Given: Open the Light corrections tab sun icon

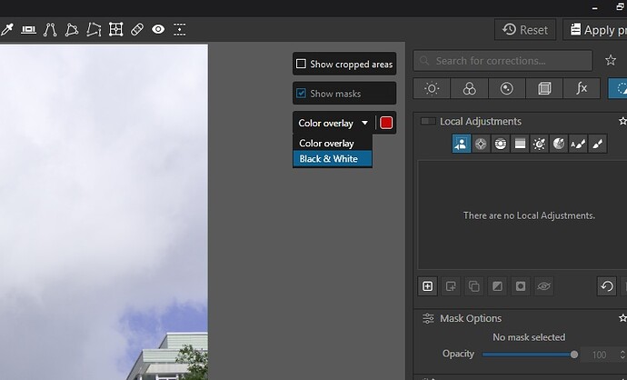Looking at the screenshot, I should [x=432, y=88].
